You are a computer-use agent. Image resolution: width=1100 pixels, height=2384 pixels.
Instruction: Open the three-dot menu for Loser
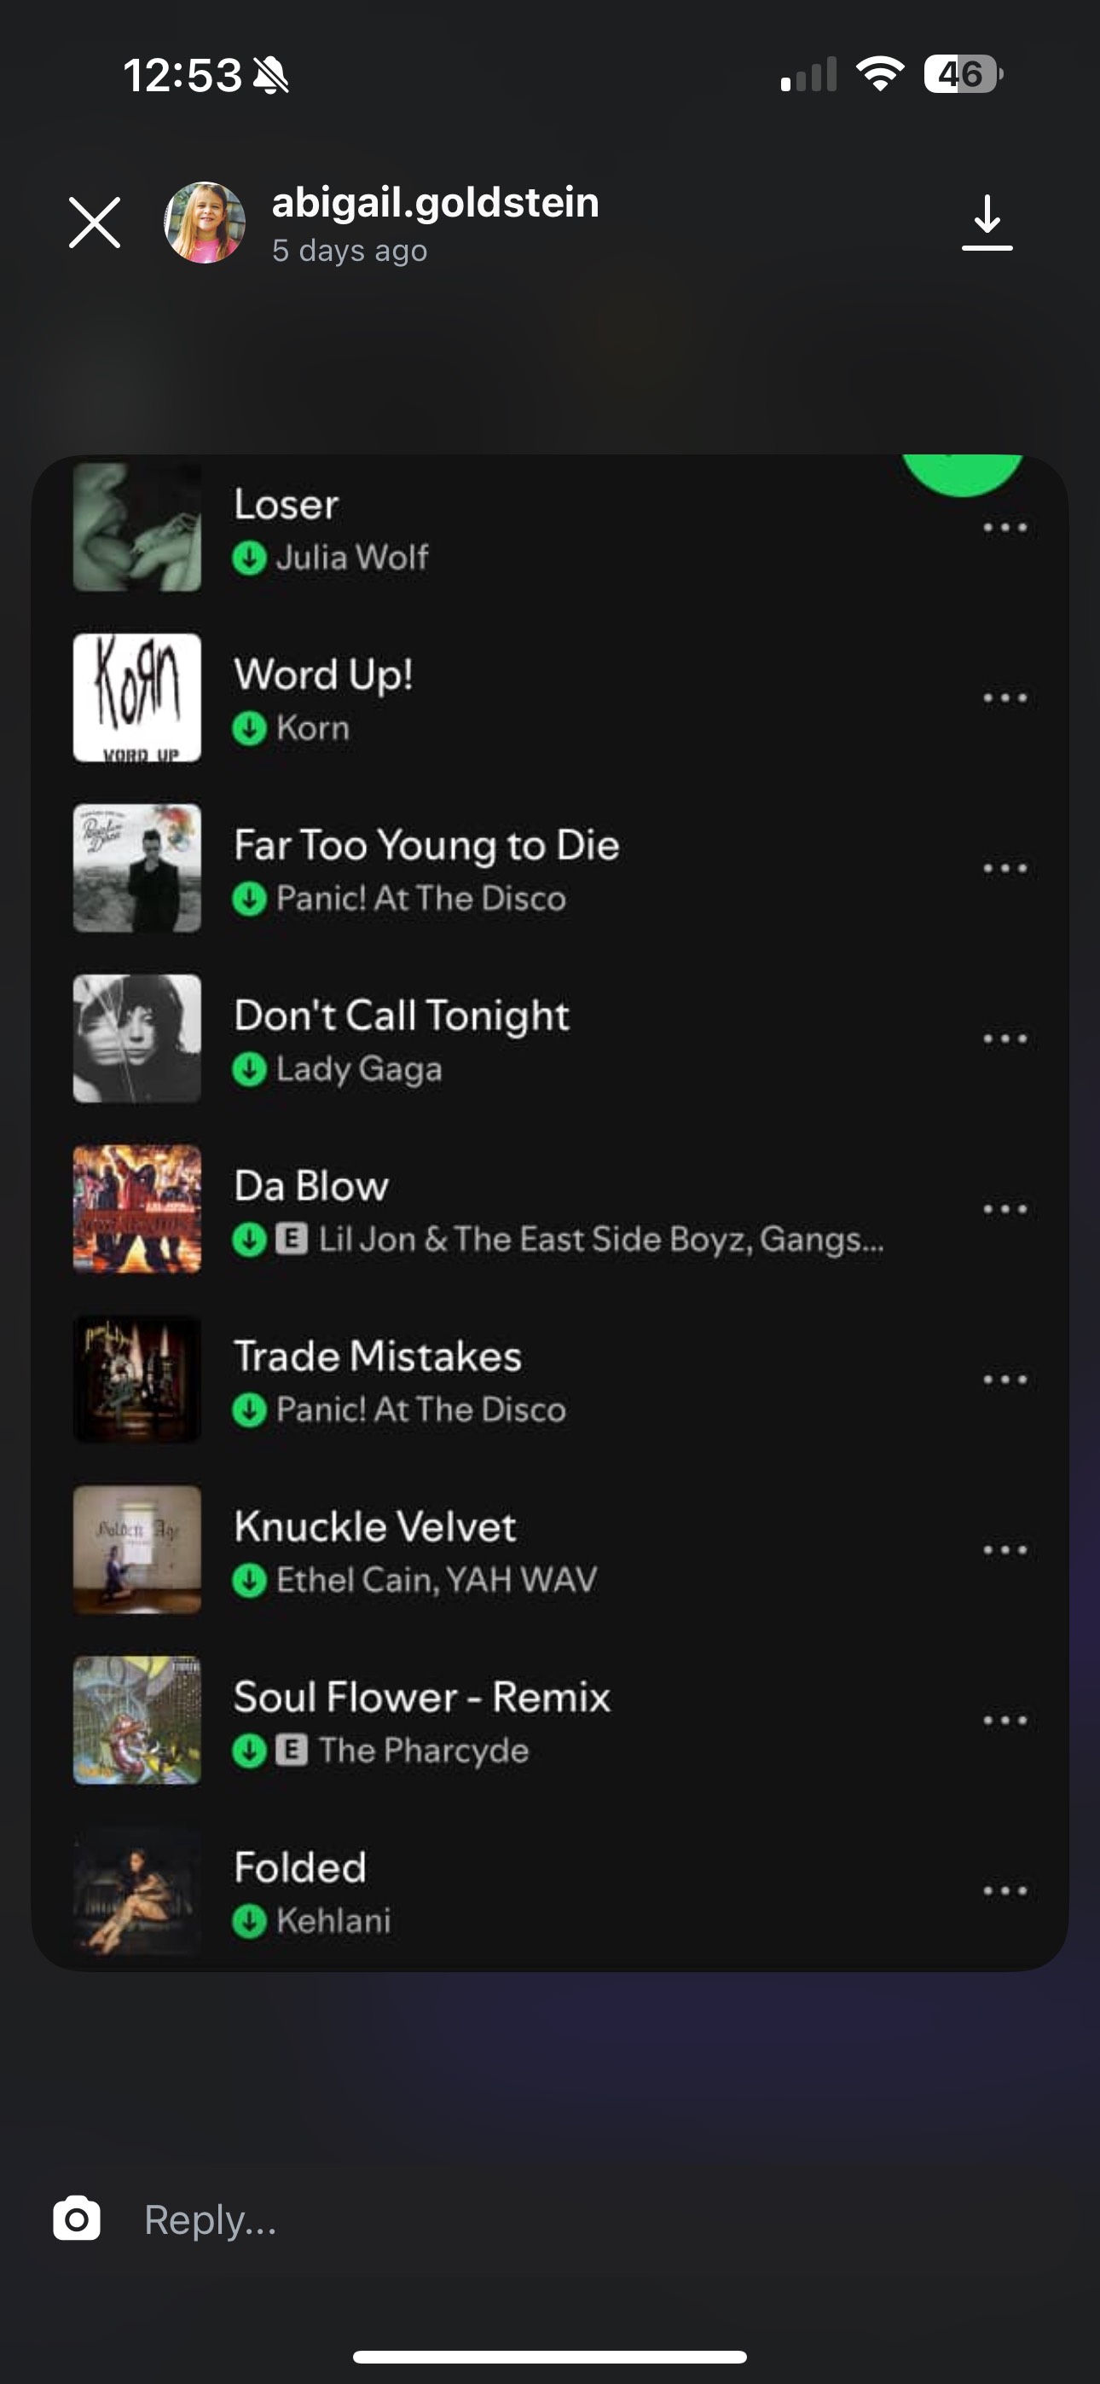point(1004,528)
